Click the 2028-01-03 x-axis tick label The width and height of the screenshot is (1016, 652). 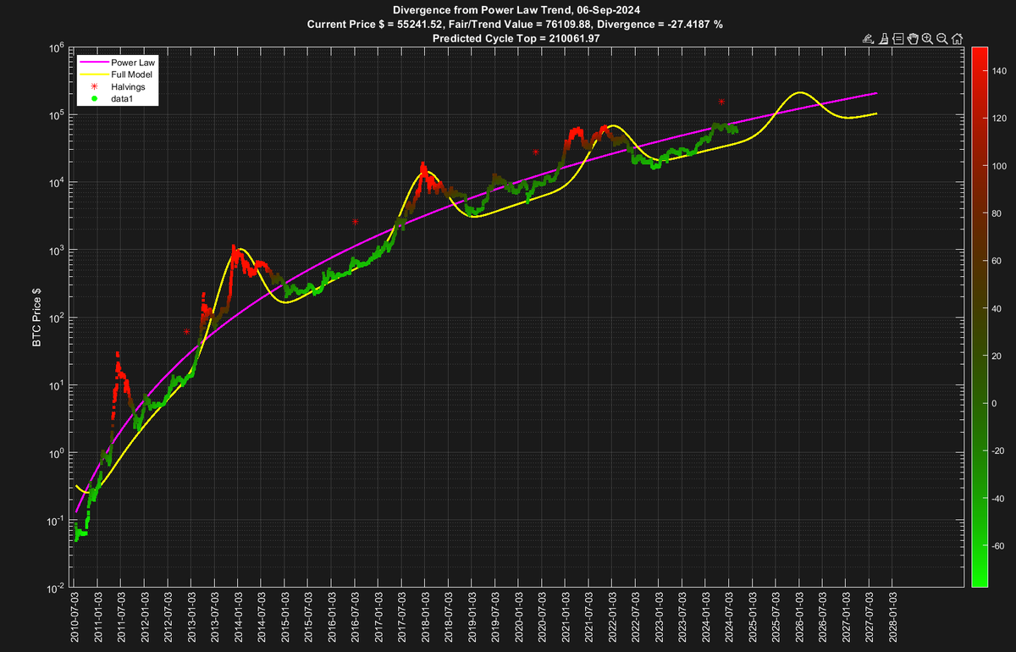click(892, 619)
